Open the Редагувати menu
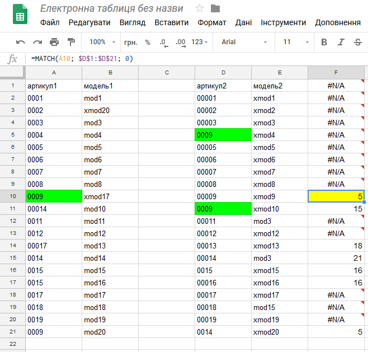This screenshot has height=352, width=368. click(x=89, y=22)
